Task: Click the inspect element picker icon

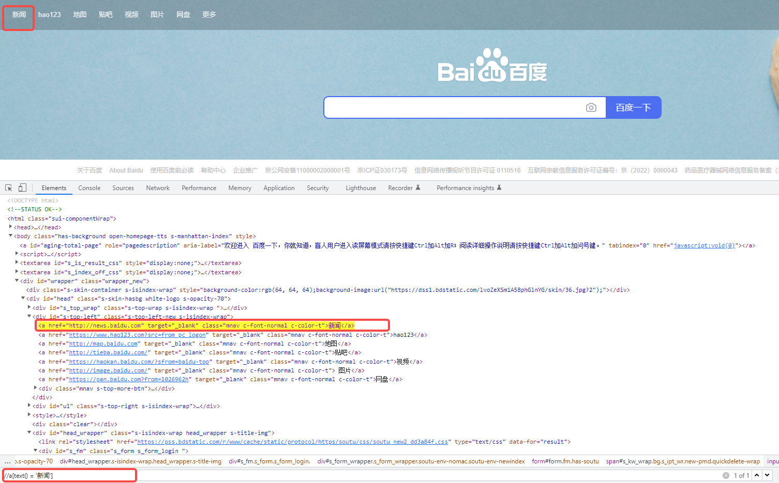Action: coord(9,188)
